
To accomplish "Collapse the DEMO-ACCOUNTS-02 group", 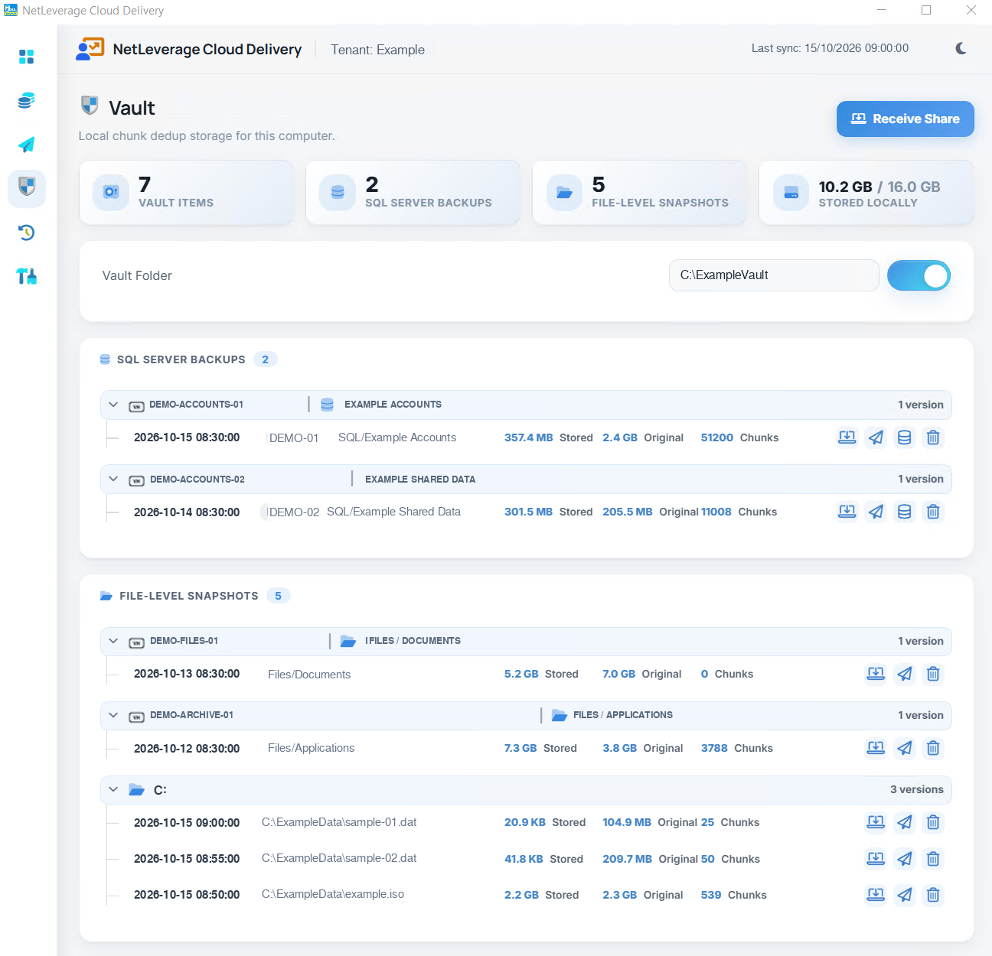I will click(x=113, y=479).
